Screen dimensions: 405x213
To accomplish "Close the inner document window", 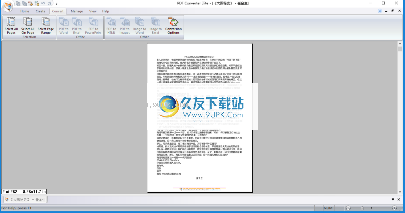I will point(400,11).
